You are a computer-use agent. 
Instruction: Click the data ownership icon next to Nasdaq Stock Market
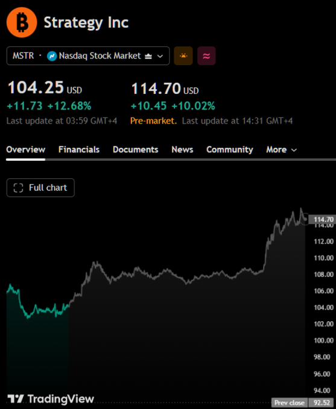tap(148, 56)
